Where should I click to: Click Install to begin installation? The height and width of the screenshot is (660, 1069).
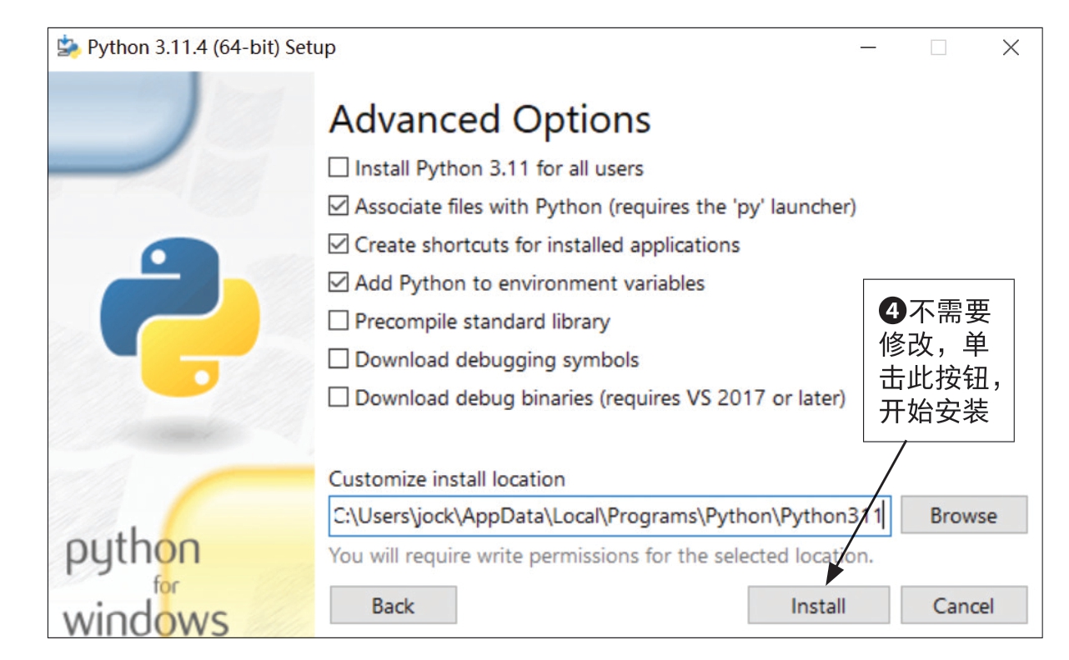tap(818, 606)
